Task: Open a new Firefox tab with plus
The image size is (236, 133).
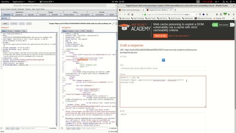Action: coord(175,10)
